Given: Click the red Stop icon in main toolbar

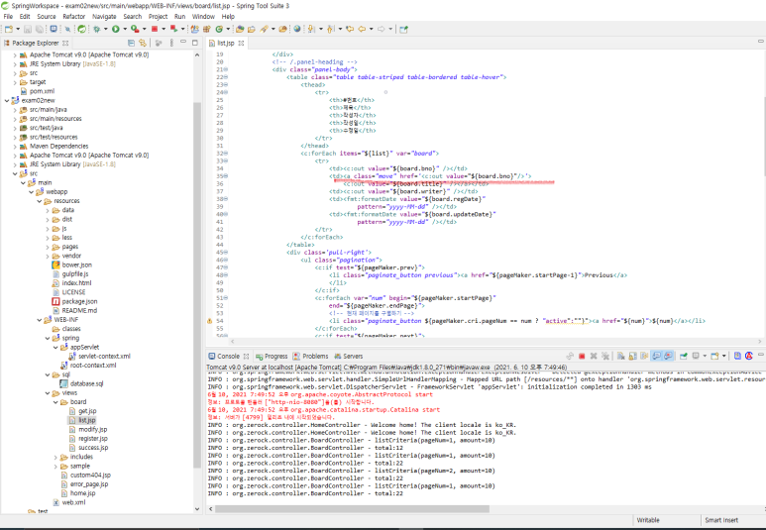Looking at the screenshot, I should 155,29.
